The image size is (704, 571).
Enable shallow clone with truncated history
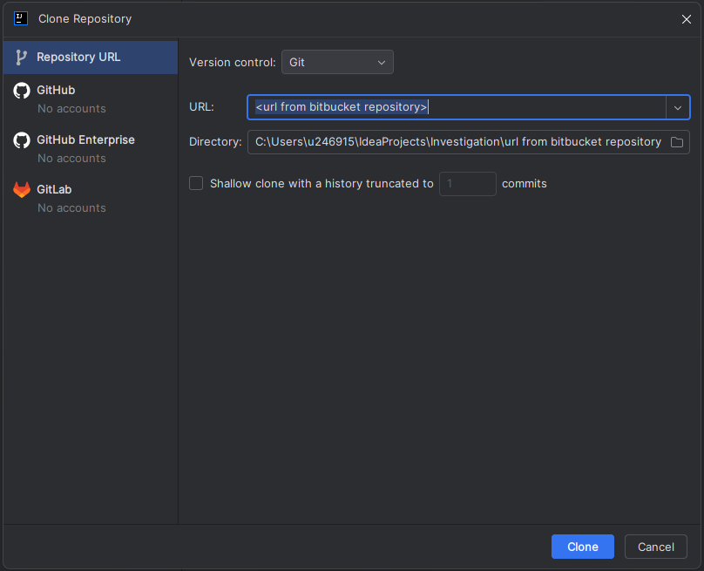click(x=196, y=183)
